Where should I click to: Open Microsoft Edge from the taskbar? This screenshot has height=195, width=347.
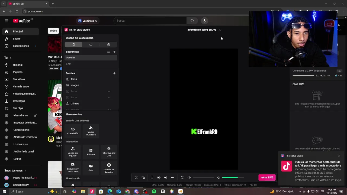coord(110,191)
